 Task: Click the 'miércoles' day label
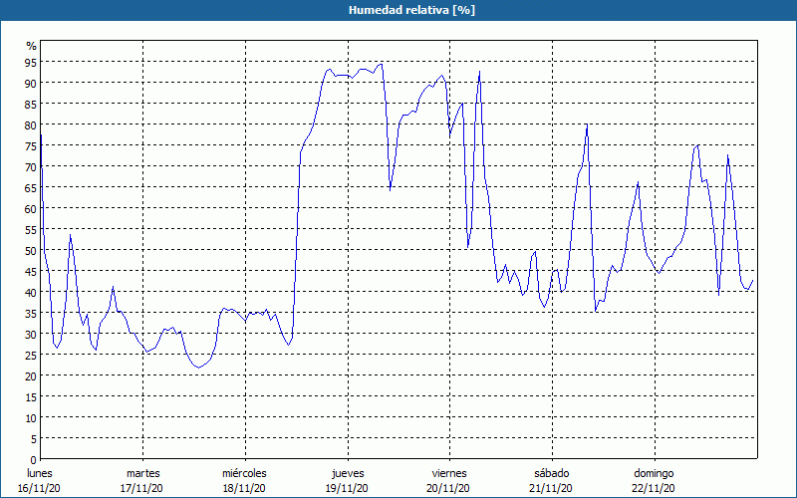pyautogui.click(x=244, y=473)
